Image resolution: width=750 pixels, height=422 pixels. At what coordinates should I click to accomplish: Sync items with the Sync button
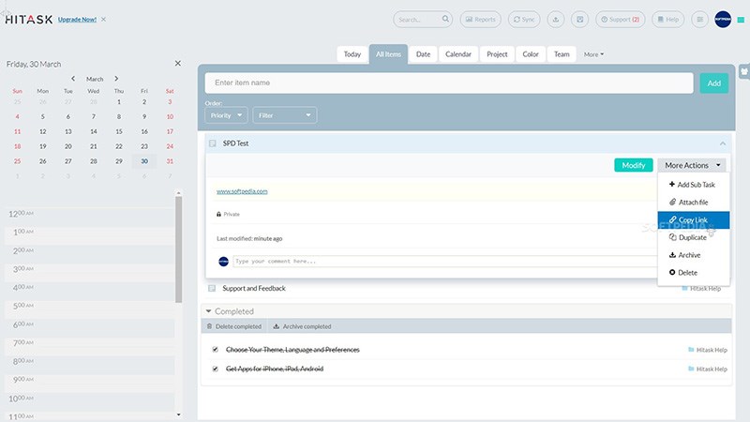pyautogui.click(x=524, y=20)
